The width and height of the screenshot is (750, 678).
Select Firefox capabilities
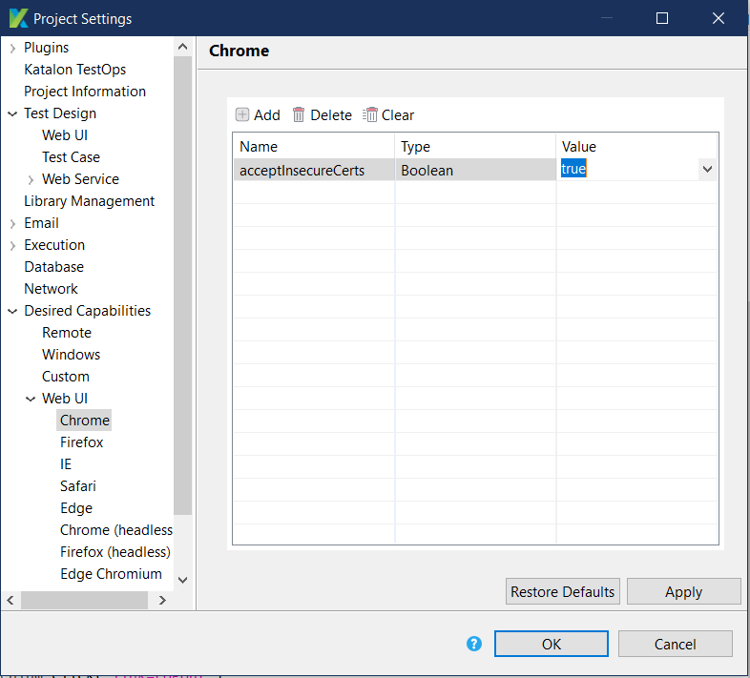82,442
